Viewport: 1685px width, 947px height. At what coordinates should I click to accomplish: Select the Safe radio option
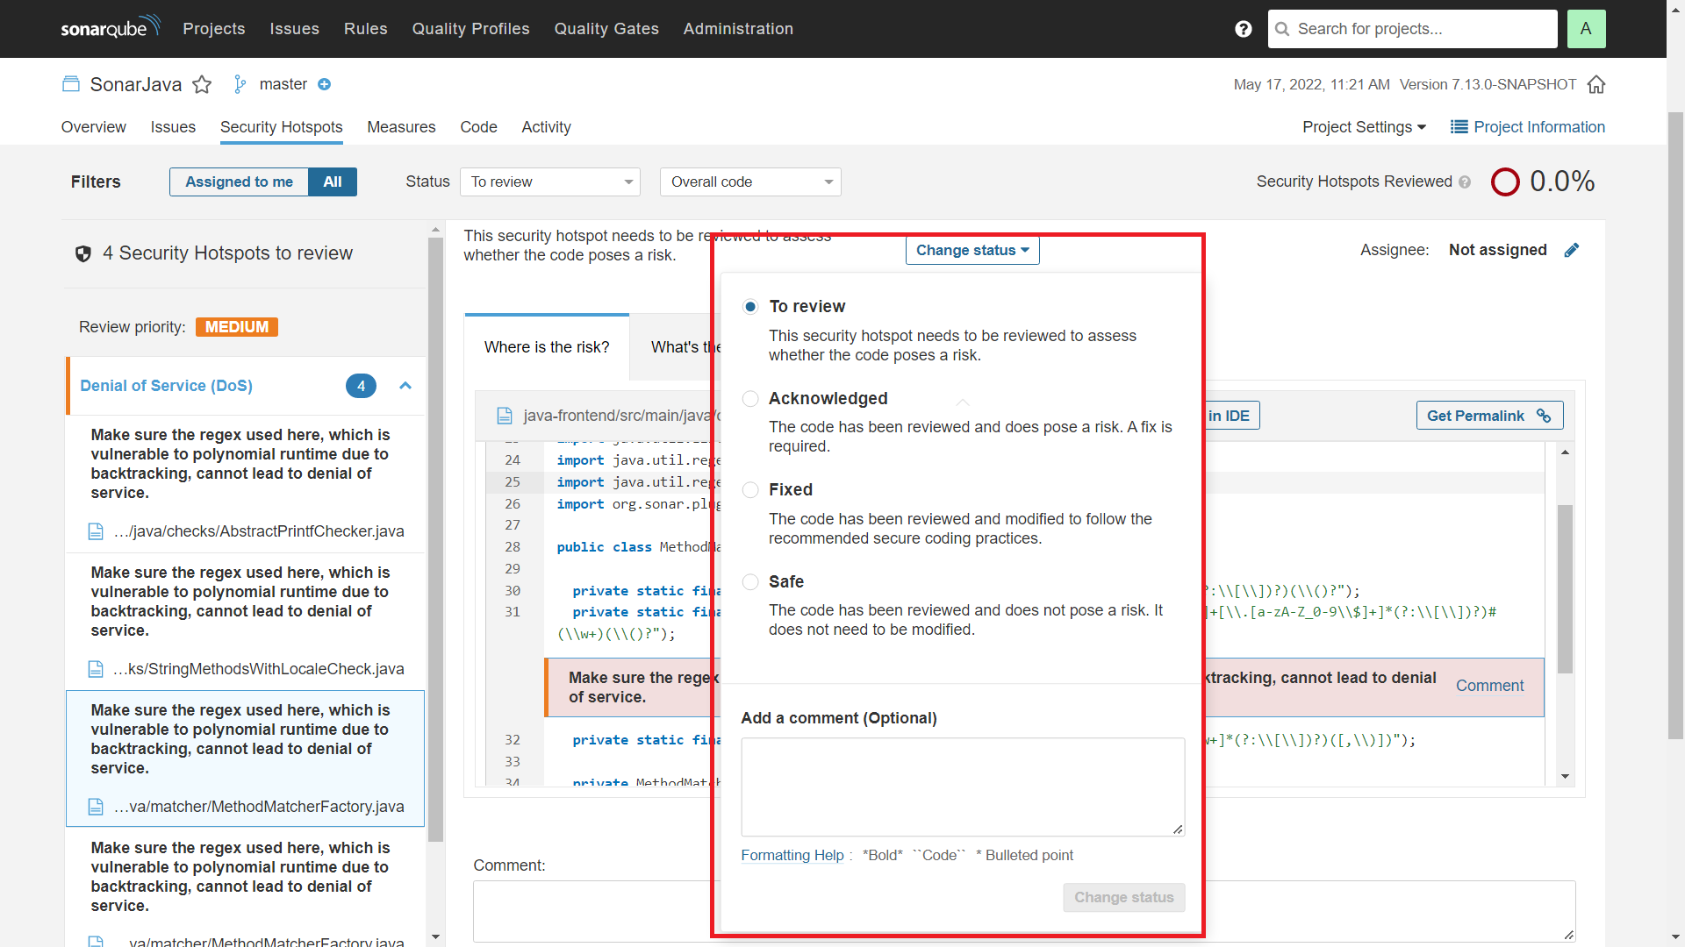(750, 582)
